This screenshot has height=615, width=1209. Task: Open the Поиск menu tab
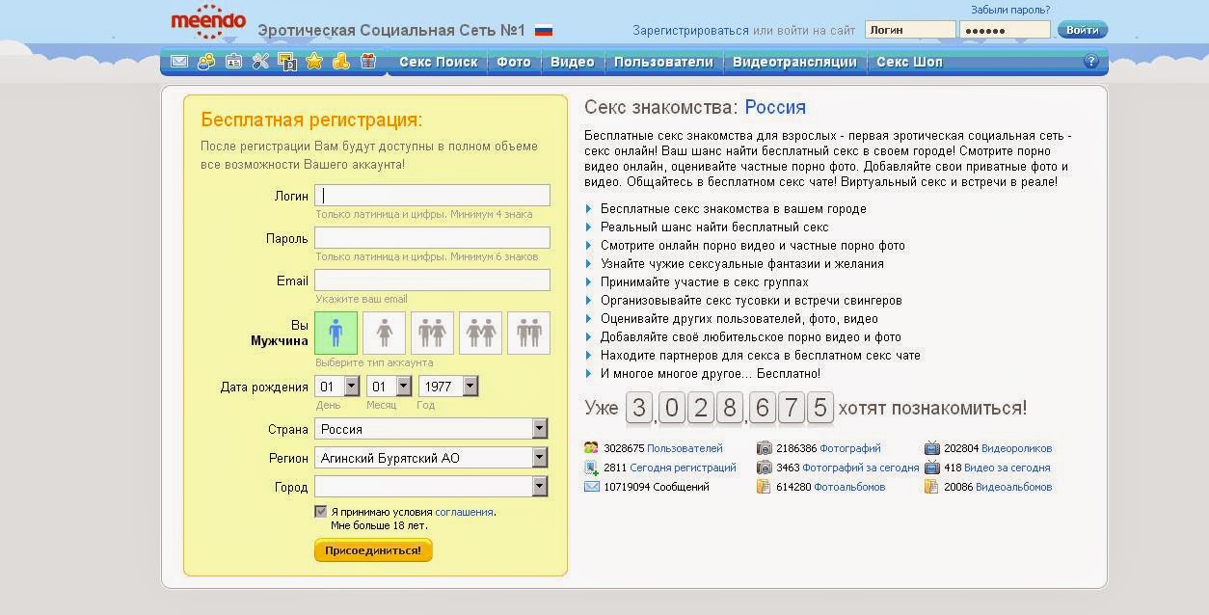coord(438,62)
